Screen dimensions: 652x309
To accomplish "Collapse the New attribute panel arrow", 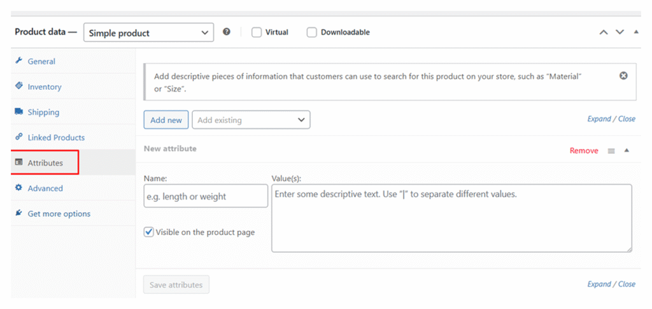I will coord(627,150).
